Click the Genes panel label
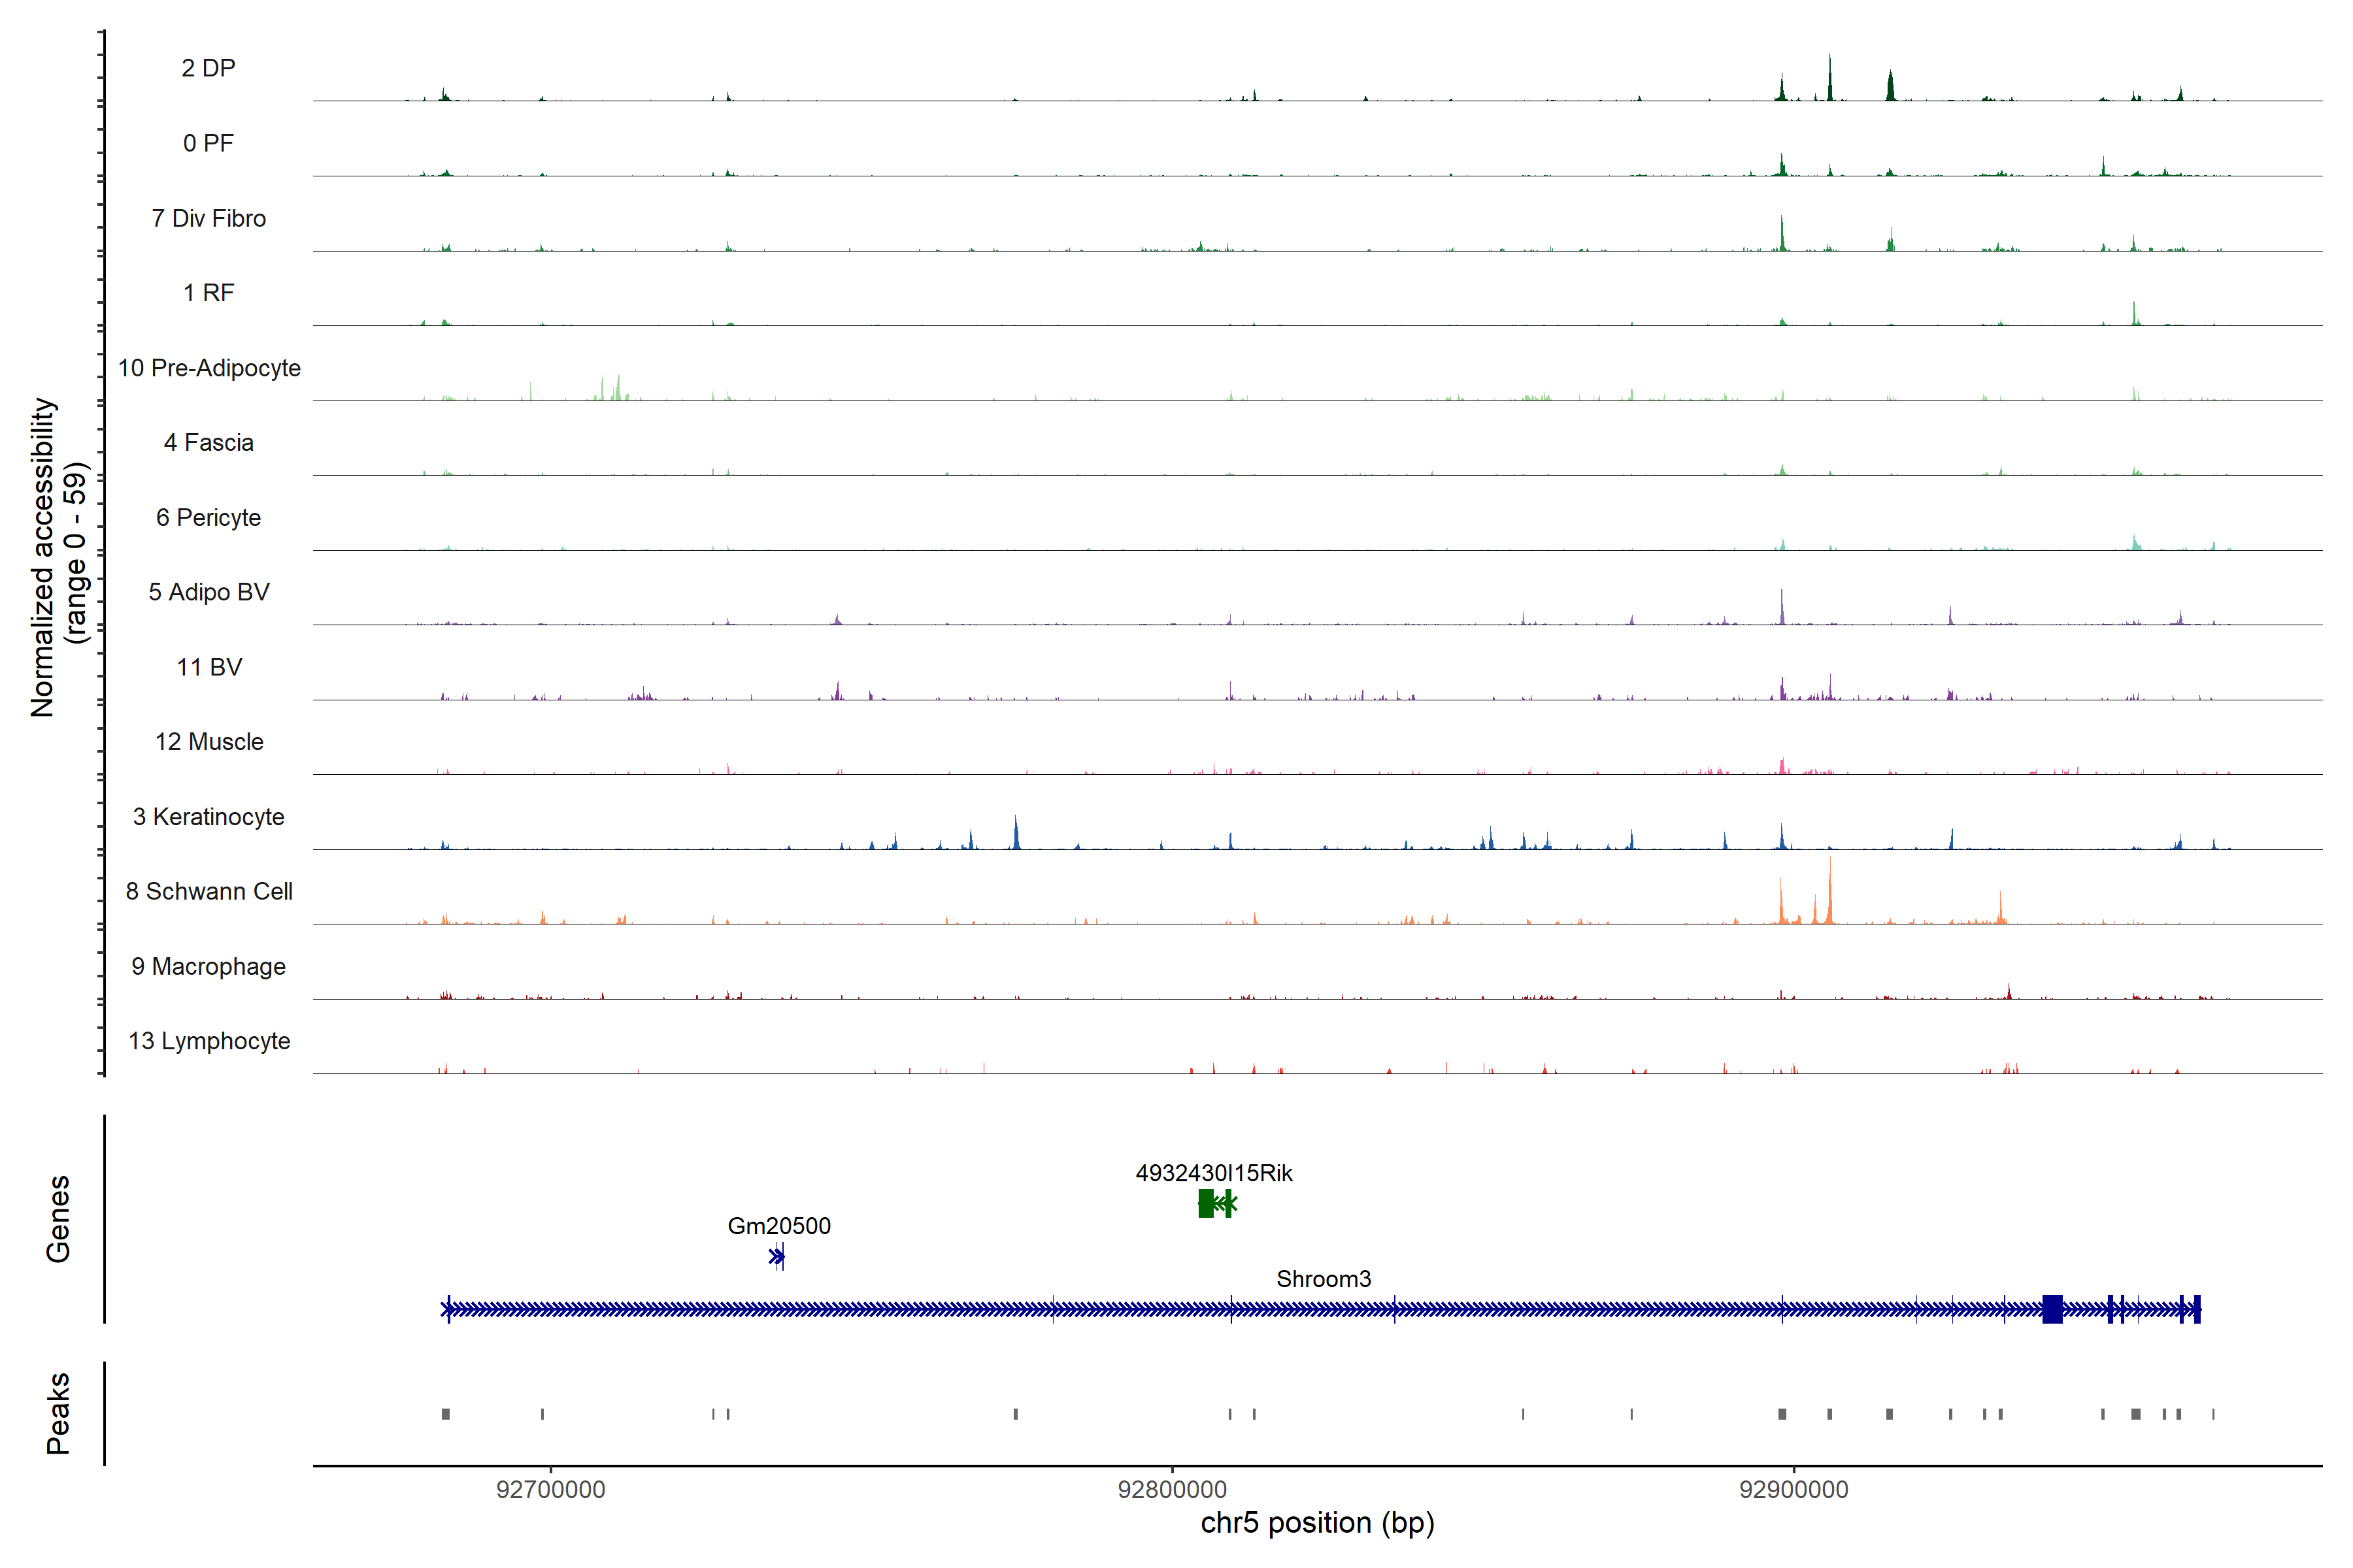 click(58, 1219)
